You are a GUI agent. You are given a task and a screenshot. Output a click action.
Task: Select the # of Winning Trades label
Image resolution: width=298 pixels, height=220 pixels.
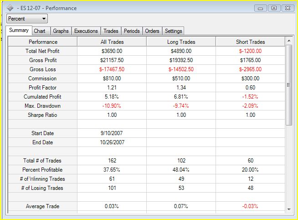pos(42,179)
